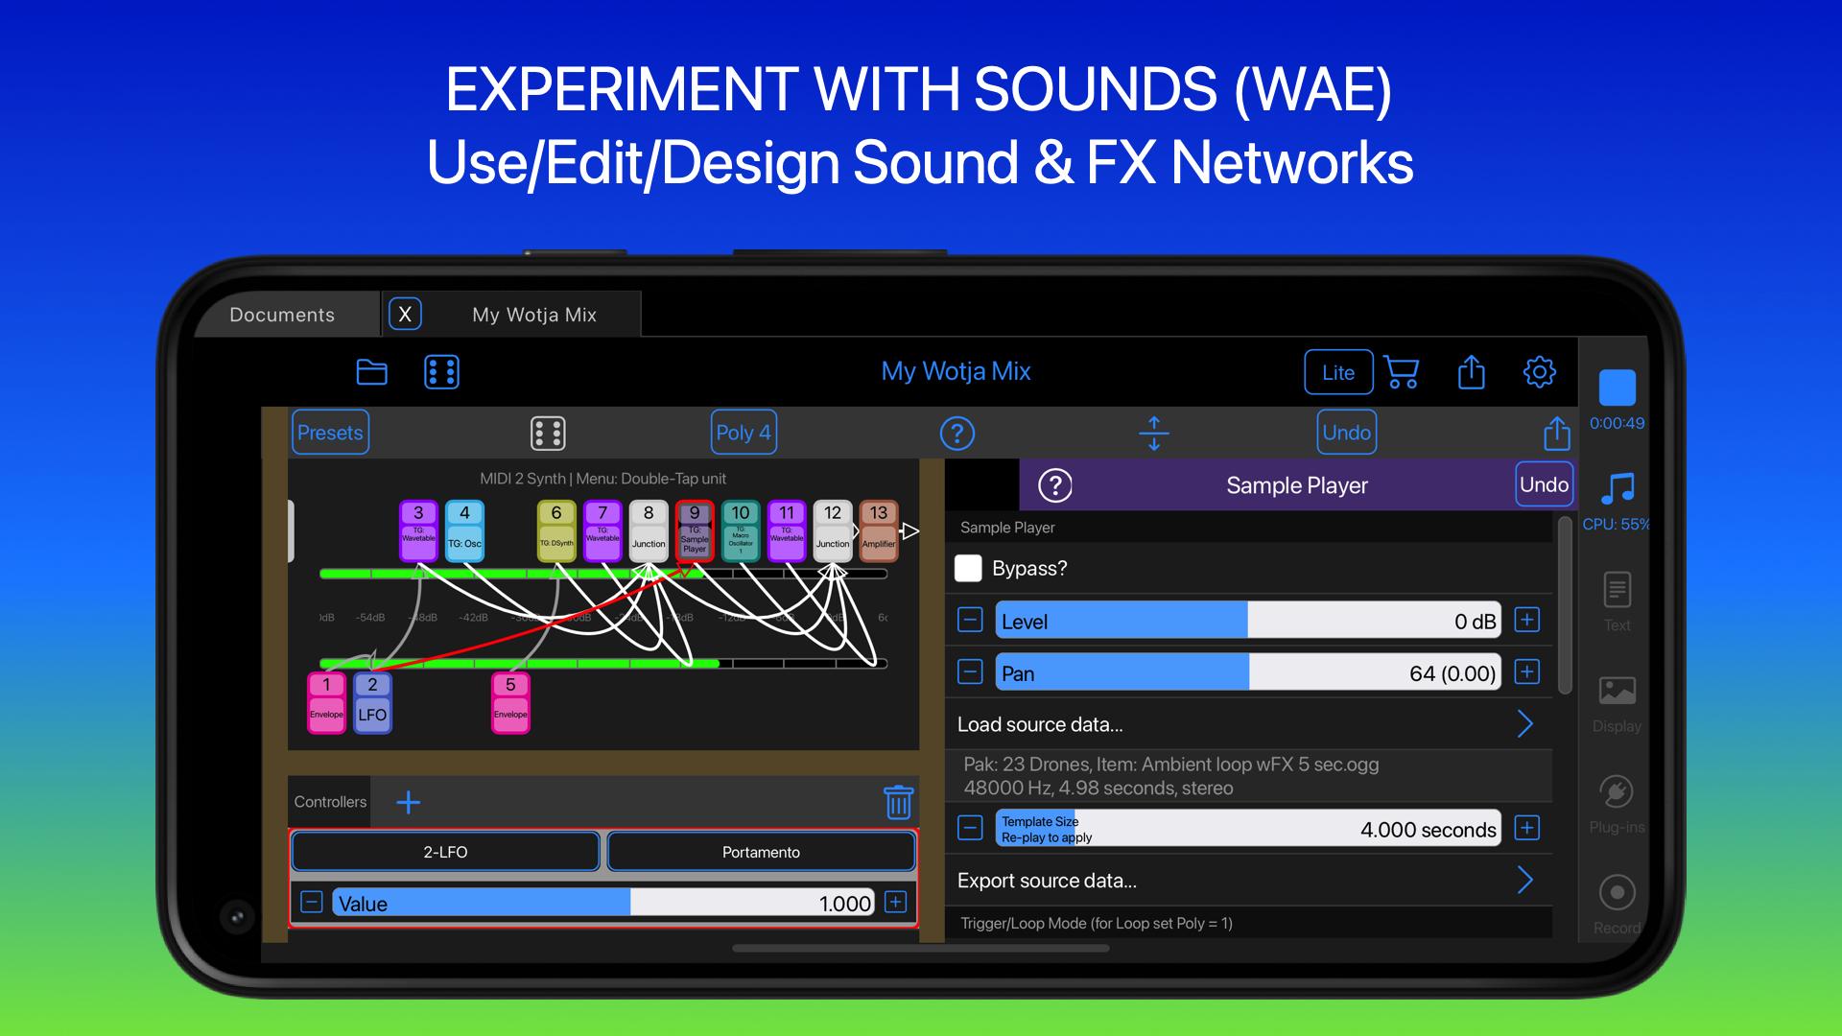Tap the network output arrow
This screenshot has width=1842, height=1036.
(909, 530)
